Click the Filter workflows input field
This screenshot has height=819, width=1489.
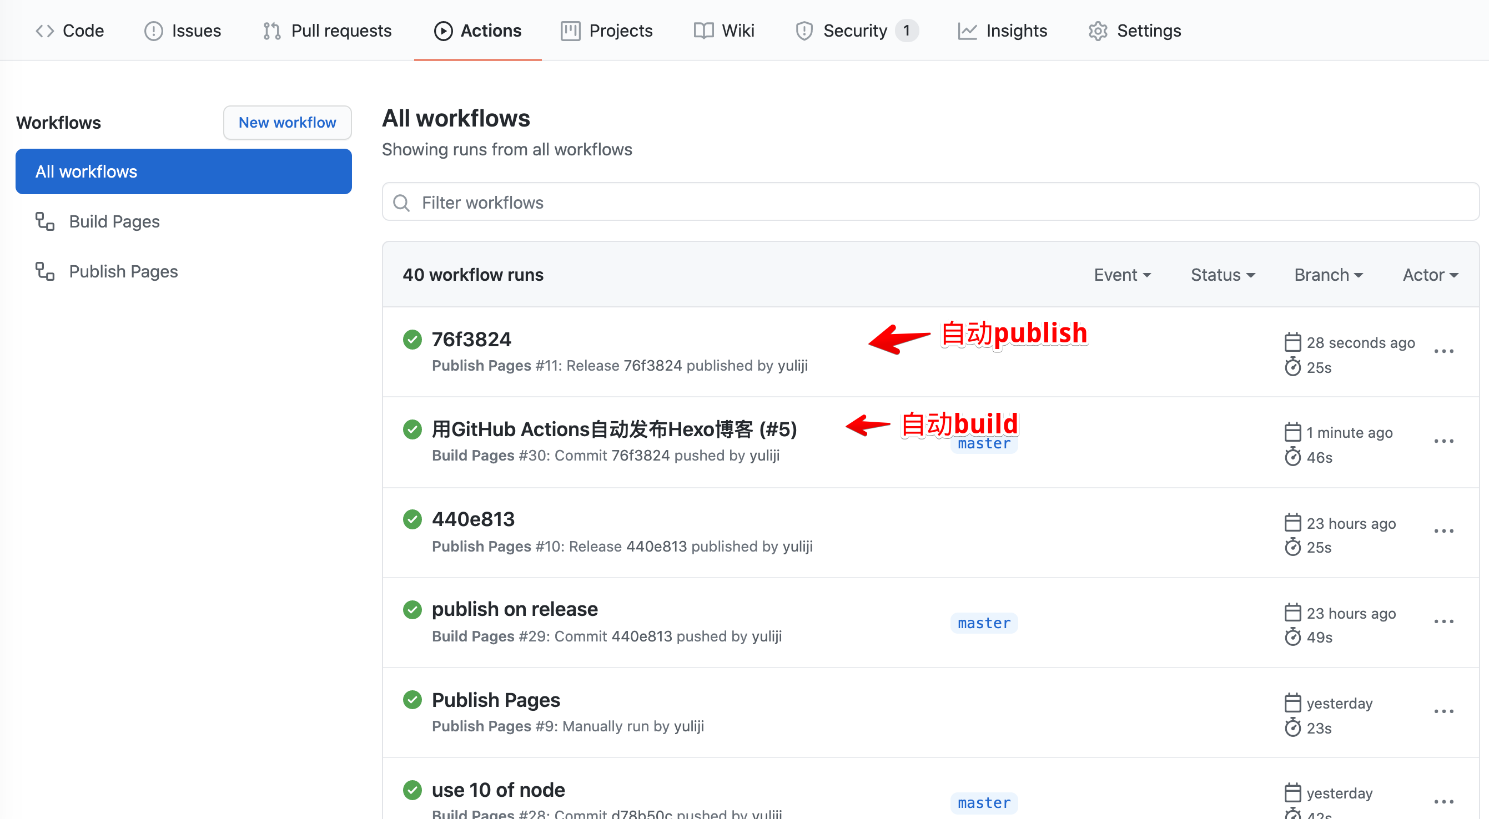coord(929,204)
